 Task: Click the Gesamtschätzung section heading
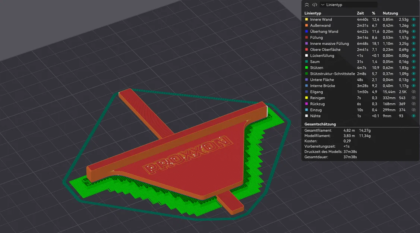320,124
